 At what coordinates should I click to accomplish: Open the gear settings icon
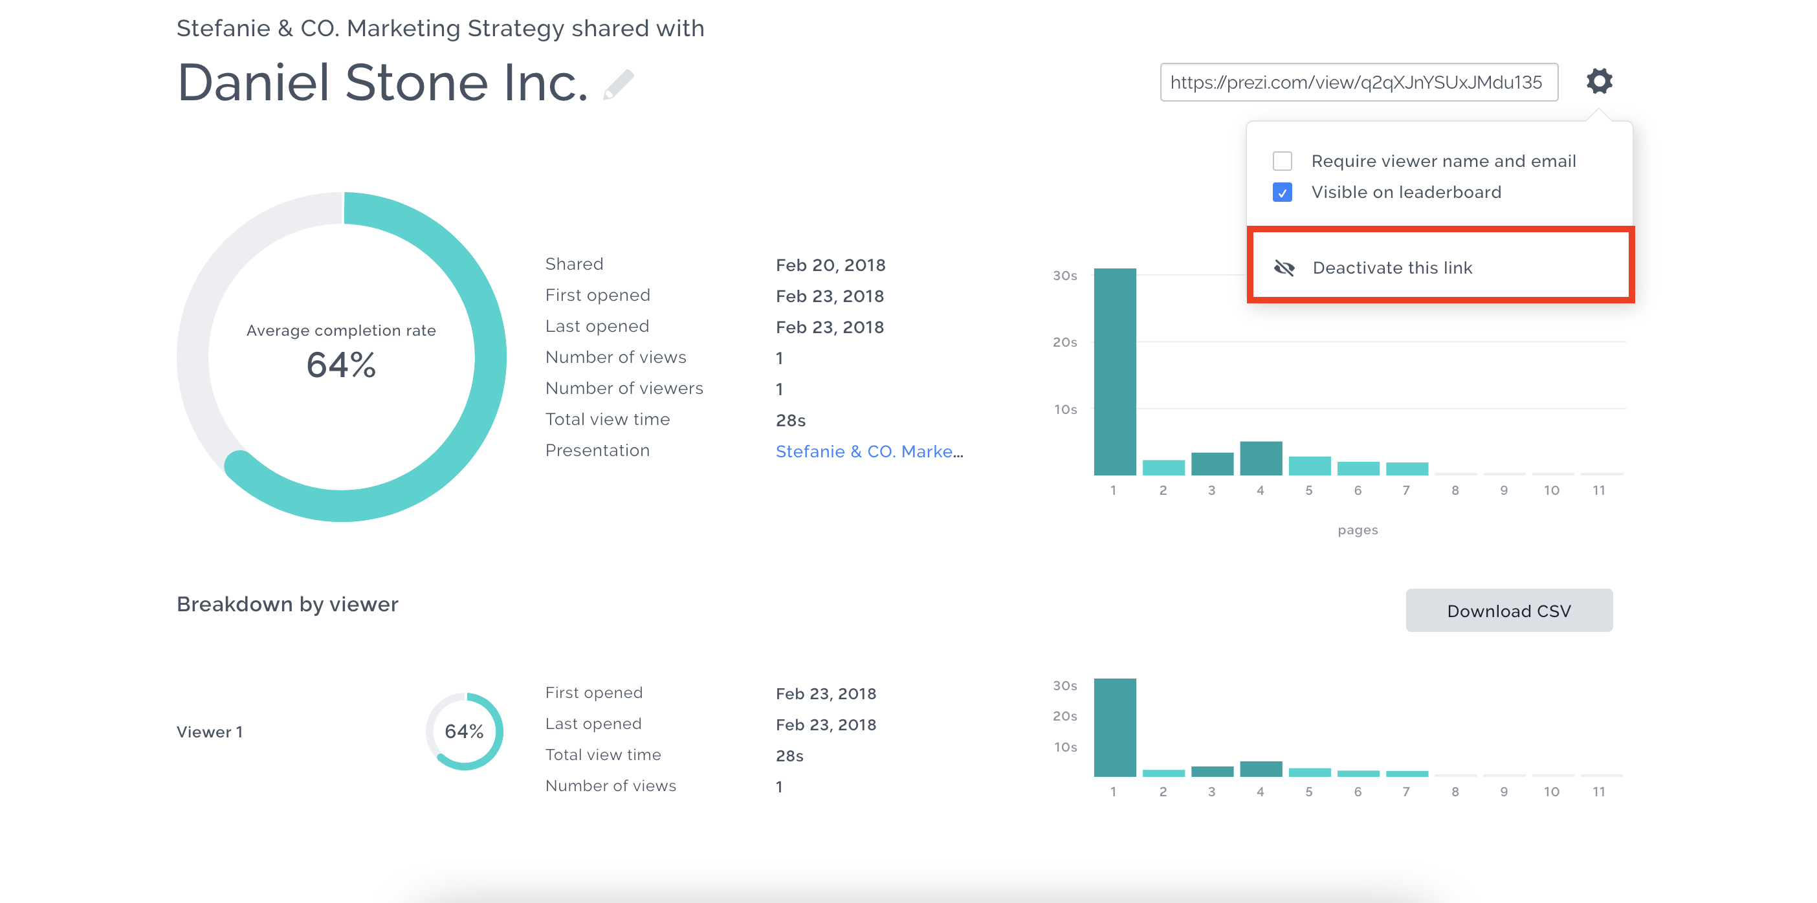[x=1599, y=81]
